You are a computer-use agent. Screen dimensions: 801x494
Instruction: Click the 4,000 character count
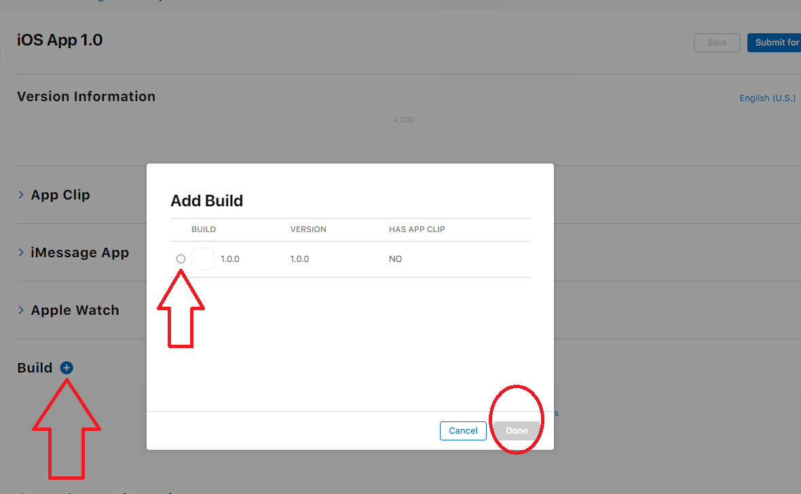point(404,120)
